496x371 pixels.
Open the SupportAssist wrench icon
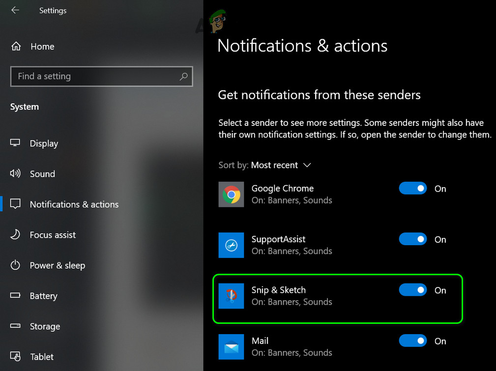tap(231, 245)
